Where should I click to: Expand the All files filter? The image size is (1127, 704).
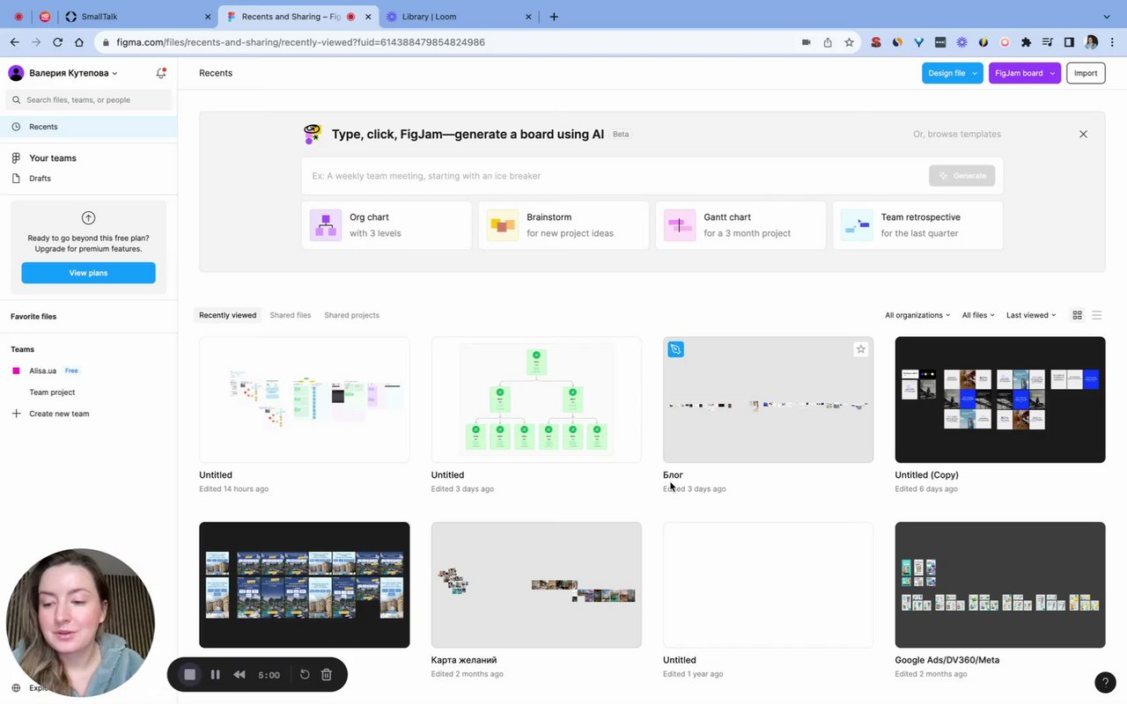point(978,315)
